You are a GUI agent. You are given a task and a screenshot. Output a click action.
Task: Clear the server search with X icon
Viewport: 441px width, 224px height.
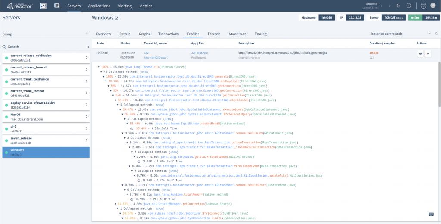[x=87, y=47]
